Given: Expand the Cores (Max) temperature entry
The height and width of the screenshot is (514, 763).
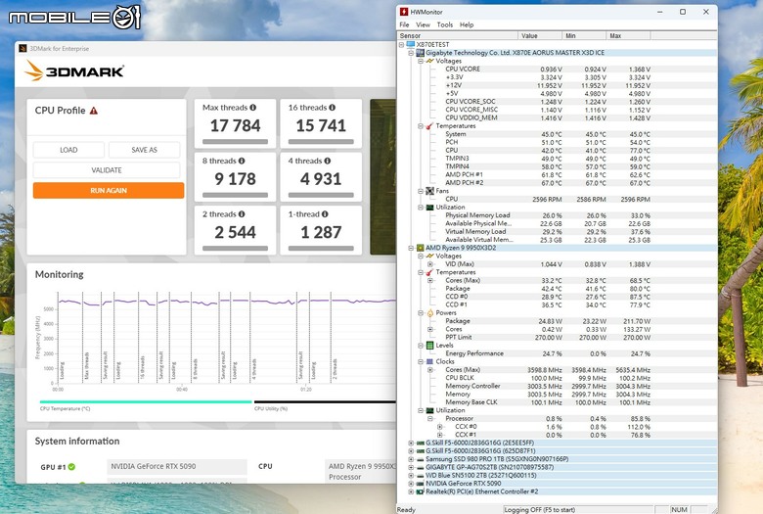Looking at the screenshot, I should point(430,281).
